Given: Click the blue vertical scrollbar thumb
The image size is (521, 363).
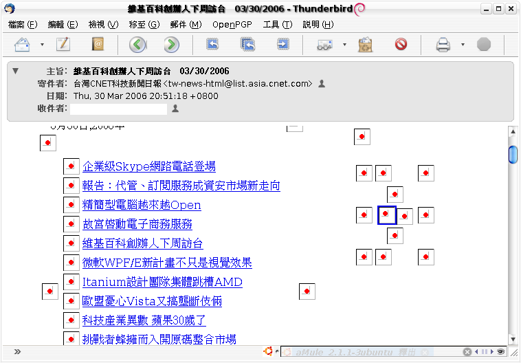Looking at the screenshot, I should (x=513, y=155).
